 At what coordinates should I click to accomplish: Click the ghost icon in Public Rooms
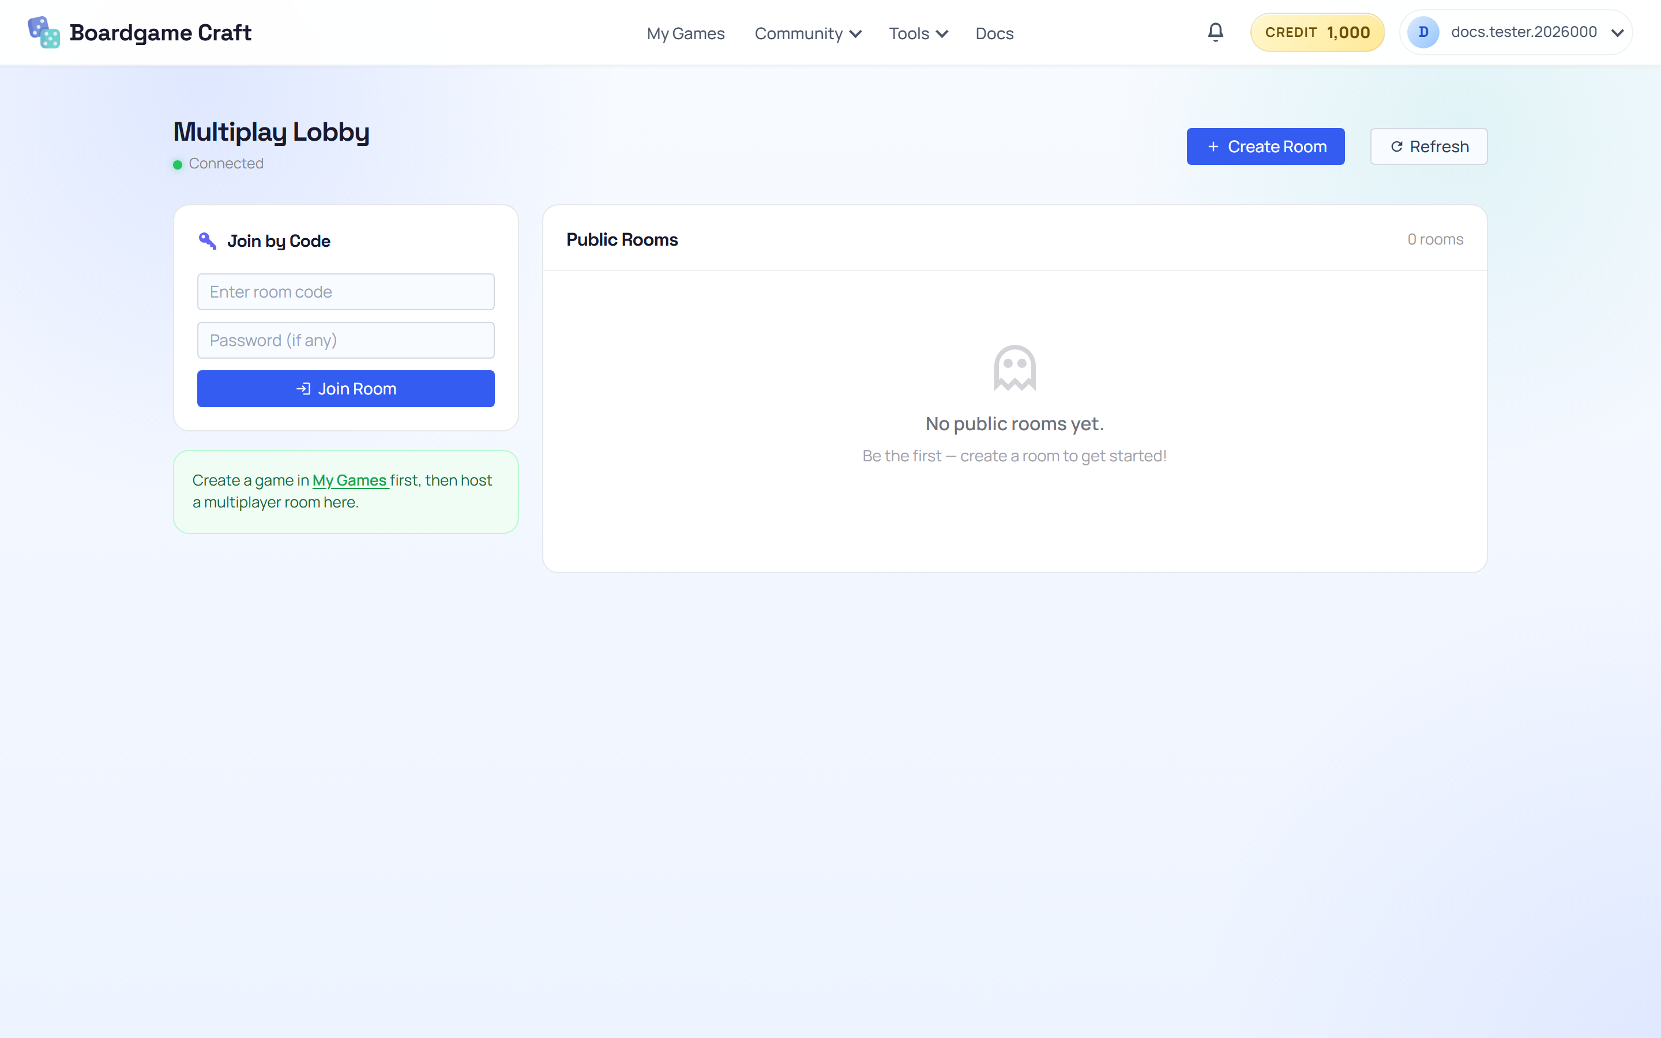[1014, 368]
